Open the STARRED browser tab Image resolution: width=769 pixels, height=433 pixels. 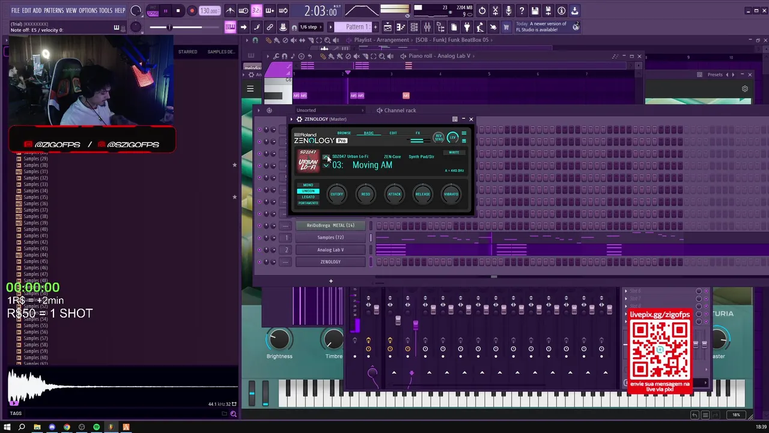[187, 52]
